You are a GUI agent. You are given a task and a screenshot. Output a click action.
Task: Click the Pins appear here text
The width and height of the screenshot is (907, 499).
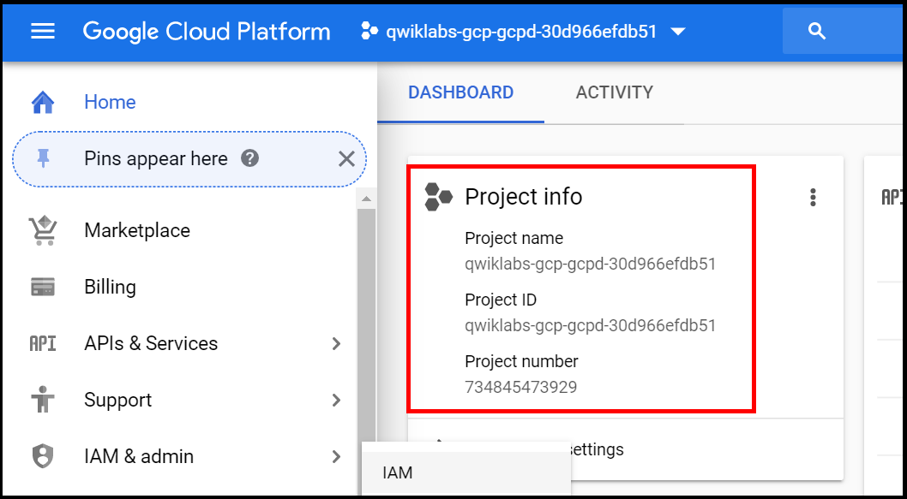tap(156, 159)
